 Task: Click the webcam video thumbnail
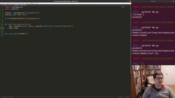coord(153,82)
